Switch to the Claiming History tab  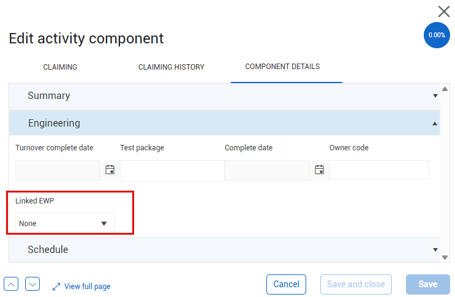coord(171,67)
